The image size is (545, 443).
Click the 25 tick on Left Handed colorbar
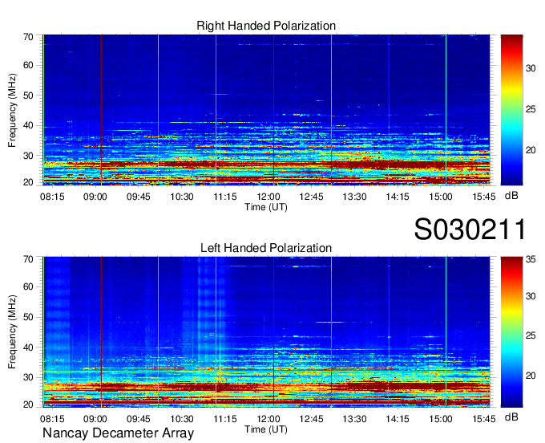pos(531,335)
